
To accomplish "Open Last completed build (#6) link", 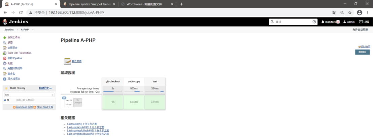I will pyautogui.click(x=88, y=134).
